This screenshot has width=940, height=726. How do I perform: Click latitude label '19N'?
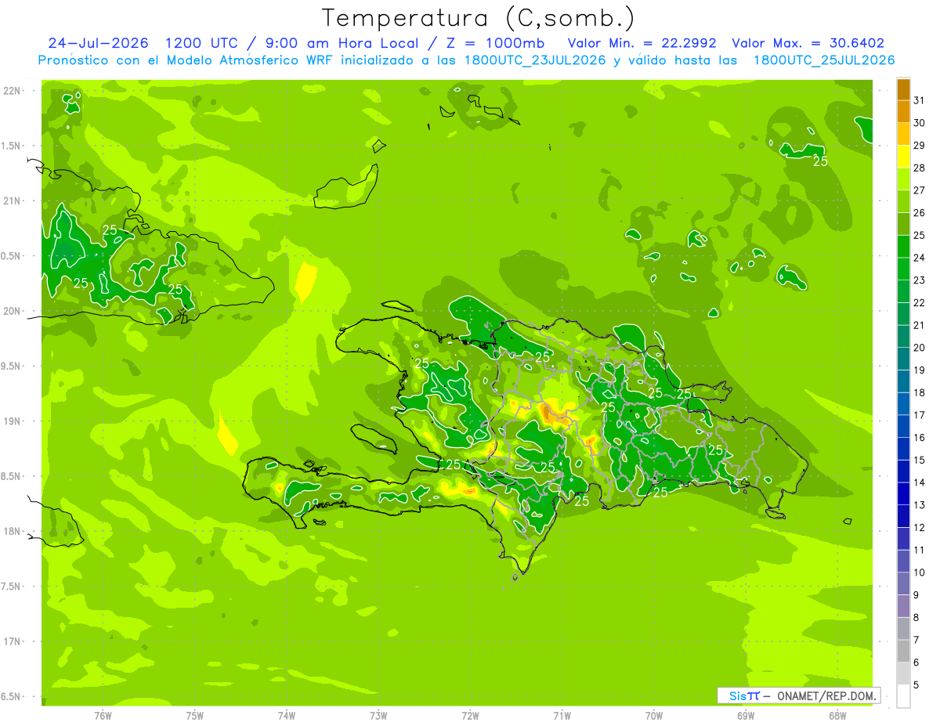13,421
